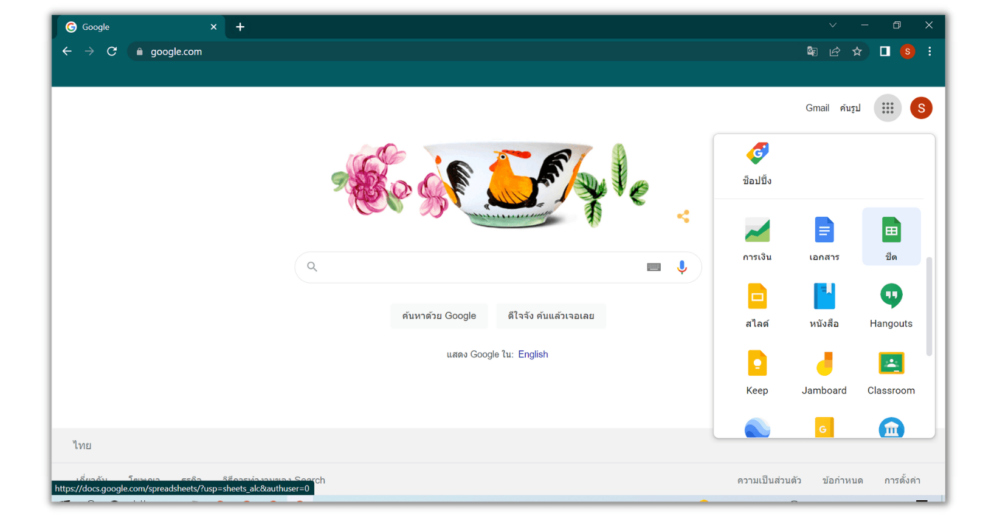This screenshot has width=997, height=516.
Task: Click the ดีใจจัง ค้นแล้วเจอเลย button
Action: (551, 316)
